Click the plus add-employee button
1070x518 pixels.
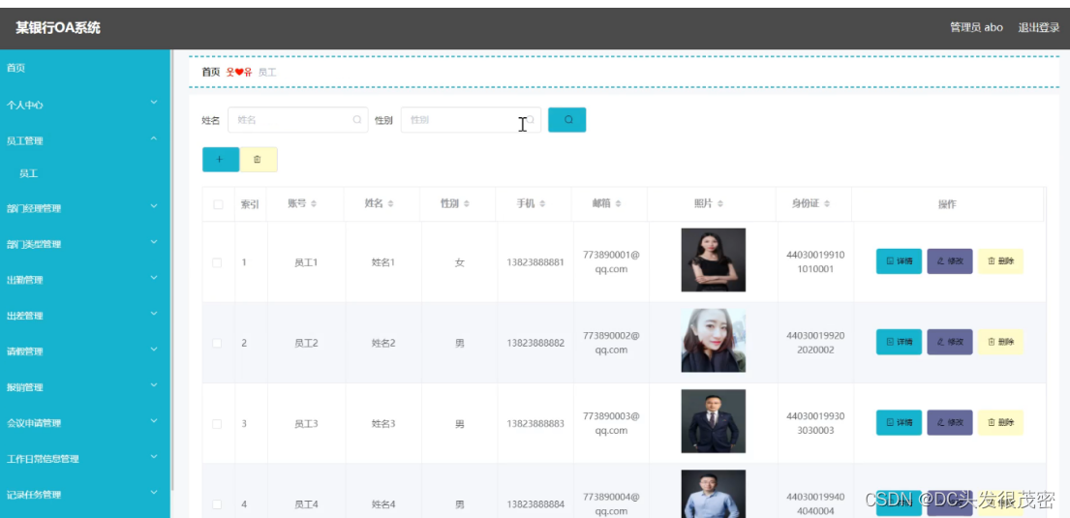(221, 159)
